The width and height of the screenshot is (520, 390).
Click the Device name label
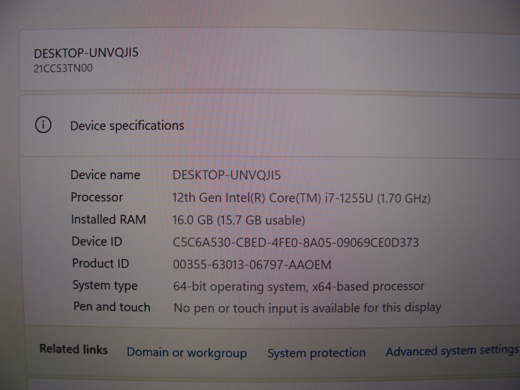pos(105,175)
